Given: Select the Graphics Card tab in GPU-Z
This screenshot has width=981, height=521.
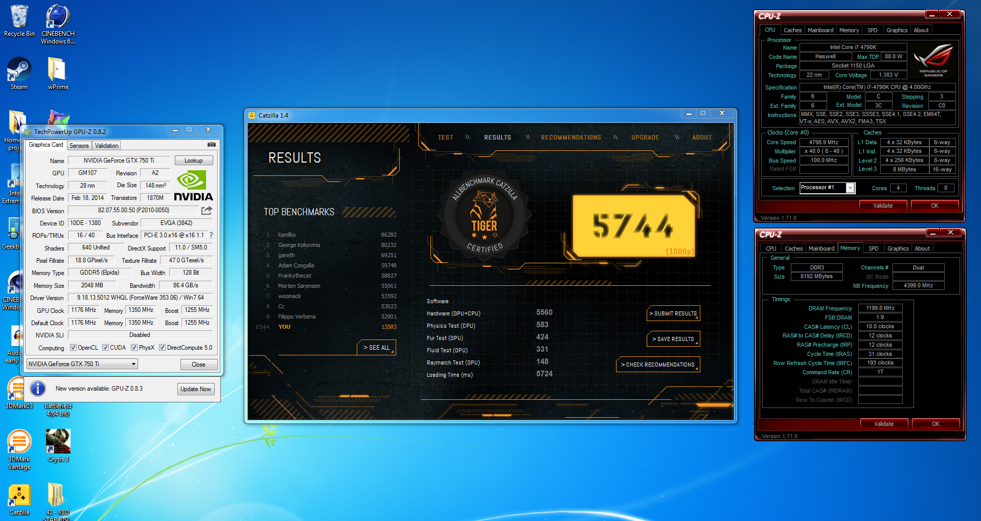Looking at the screenshot, I should pyautogui.click(x=46, y=145).
